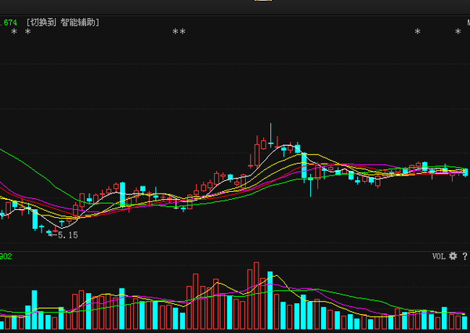This screenshot has width=470, height=333.
Task: Select the cyan candlestick at the 5.15 low
Action: click(50, 232)
